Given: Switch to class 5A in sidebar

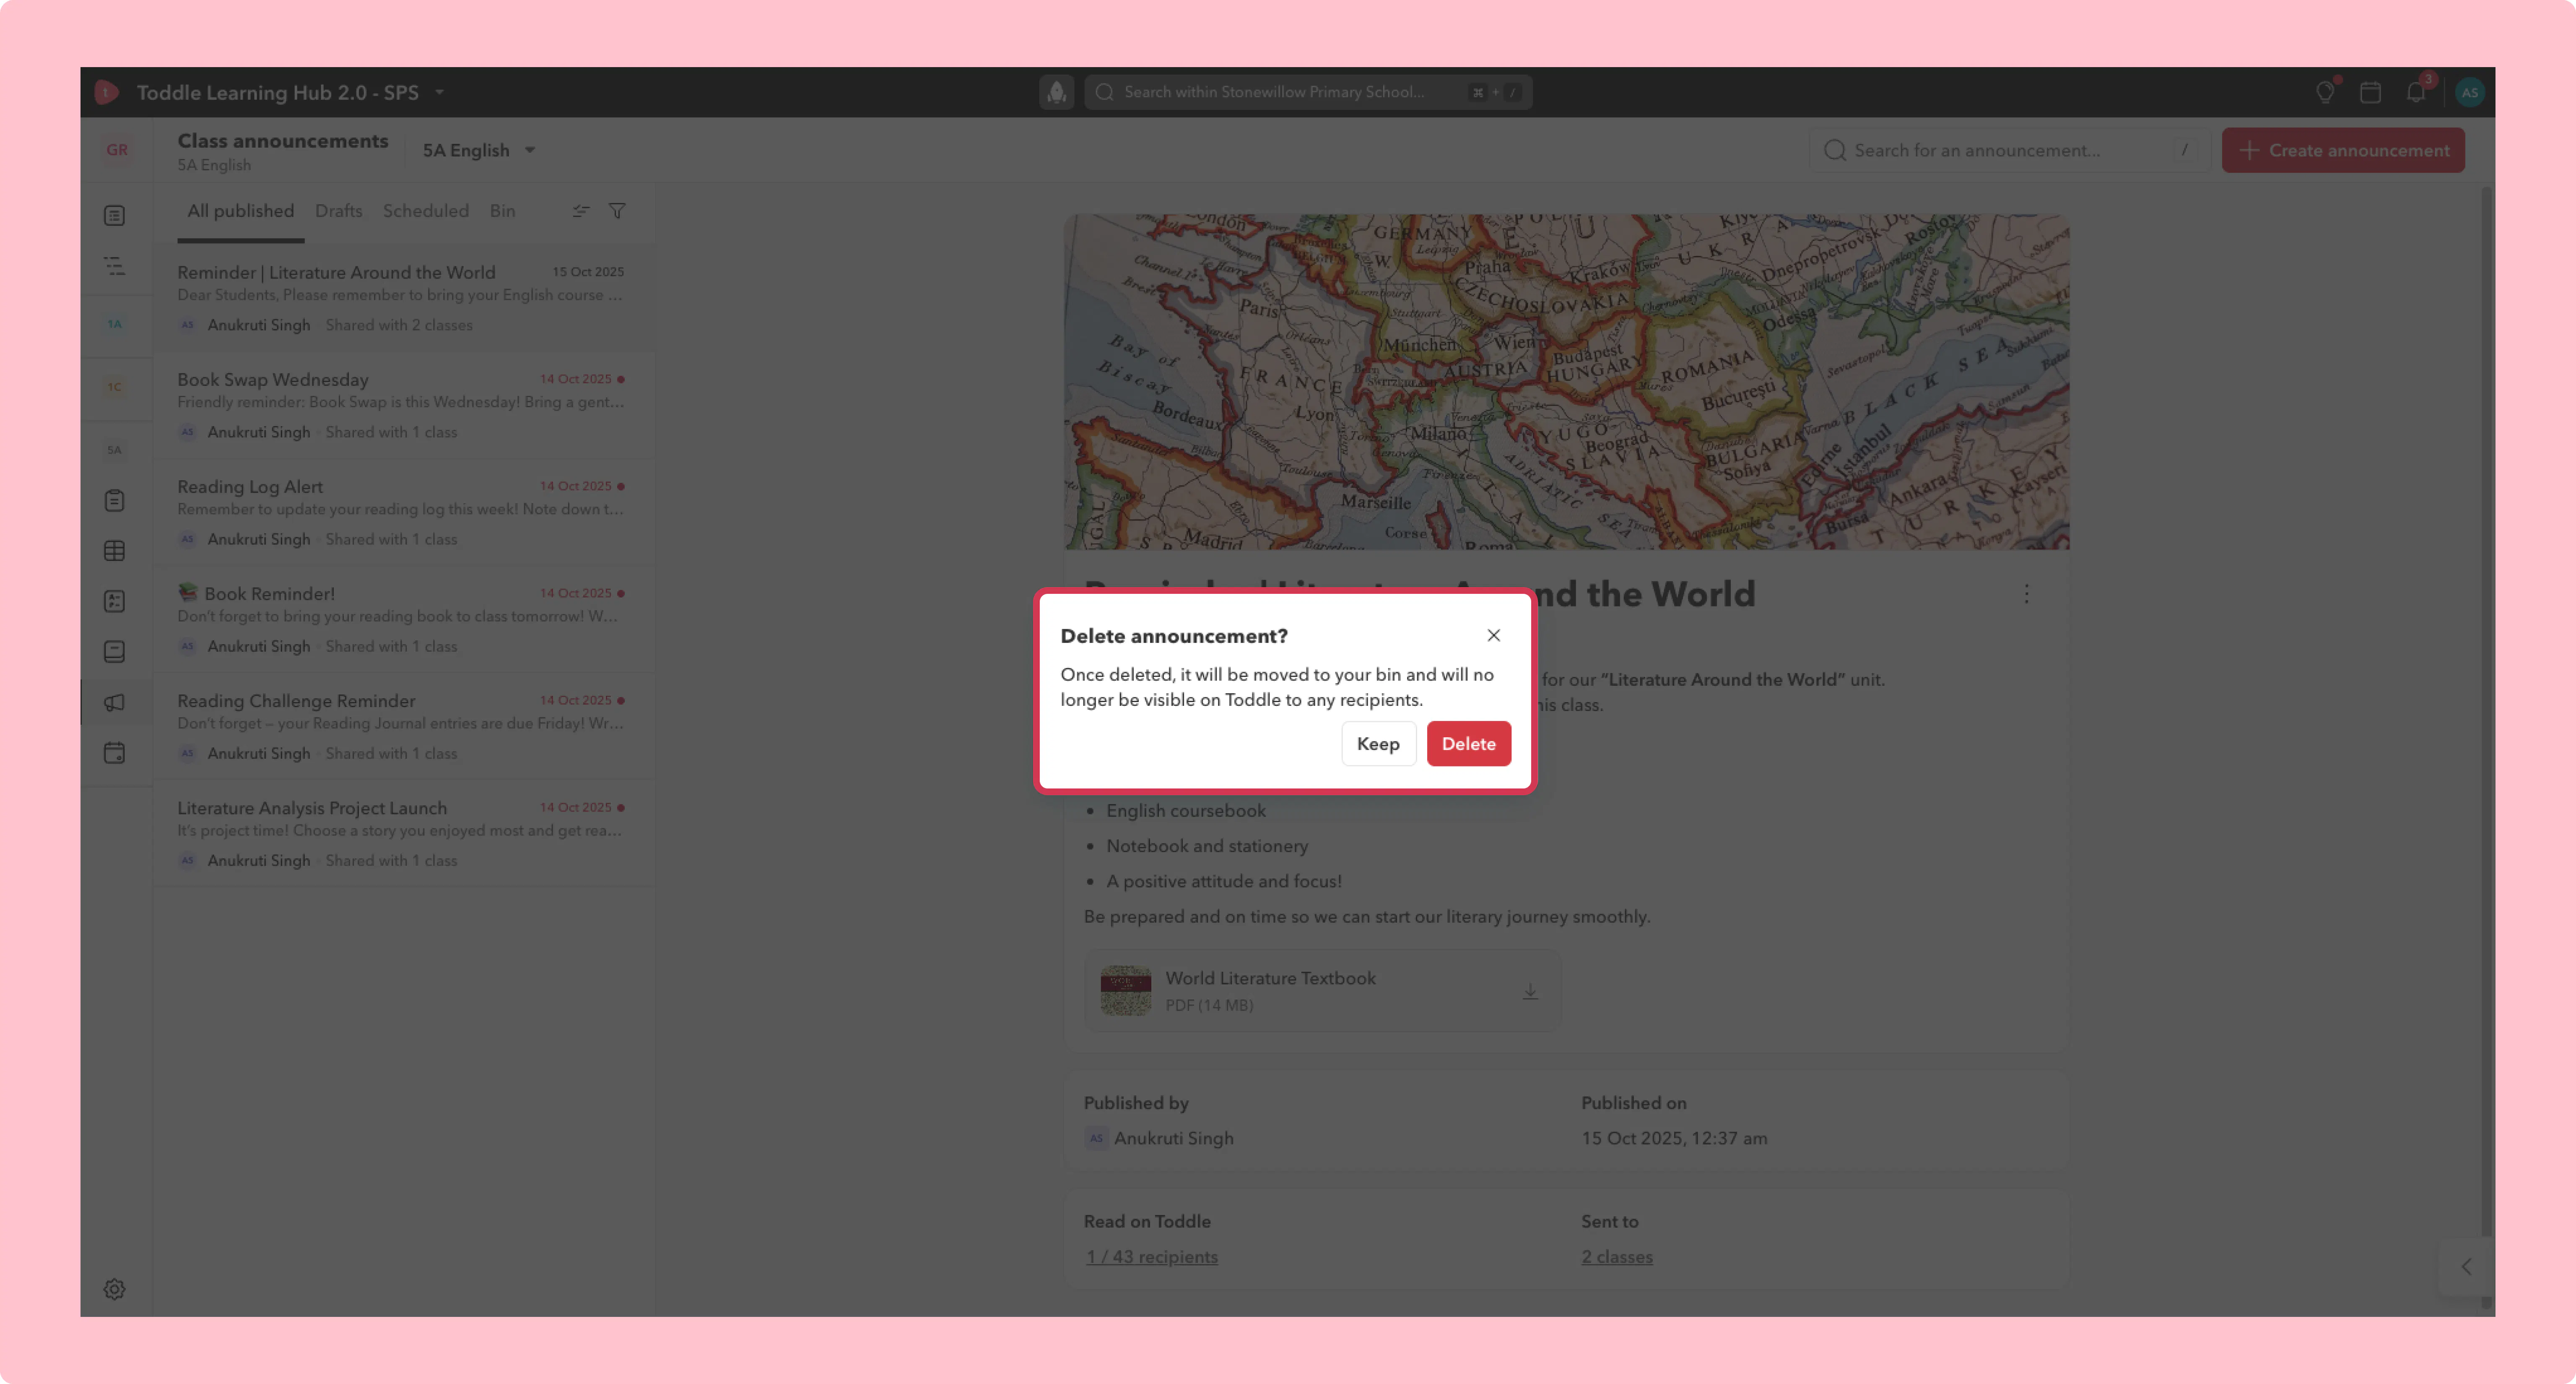Looking at the screenshot, I should coord(115,450).
